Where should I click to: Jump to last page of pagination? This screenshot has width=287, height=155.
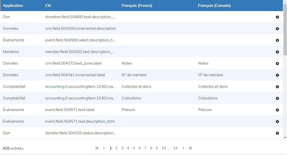tap(190, 148)
